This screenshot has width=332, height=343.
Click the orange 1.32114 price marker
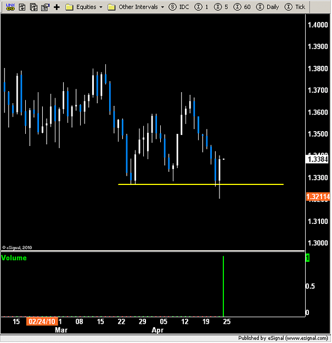coord(318,196)
